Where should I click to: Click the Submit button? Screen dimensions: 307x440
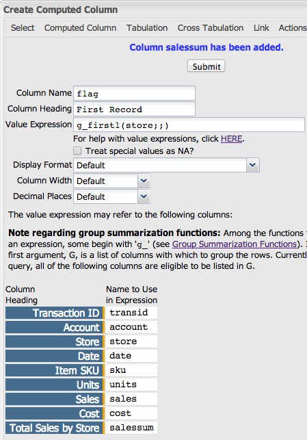point(206,66)
